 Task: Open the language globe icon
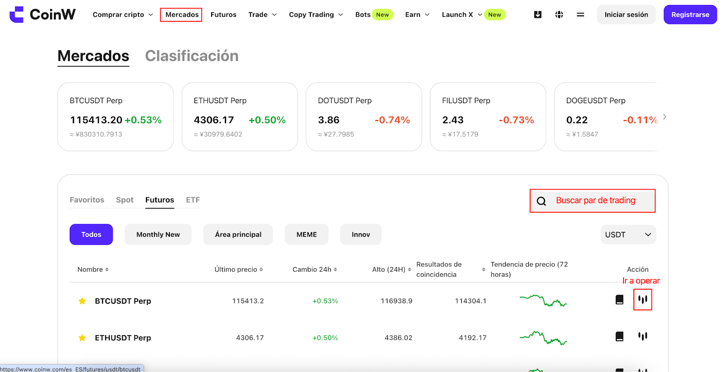559,14
